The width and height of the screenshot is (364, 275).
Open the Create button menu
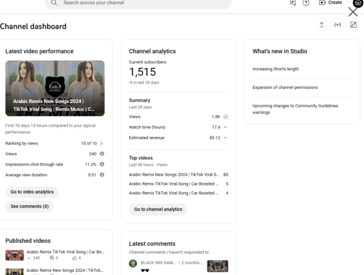click(x=331, y=3)
